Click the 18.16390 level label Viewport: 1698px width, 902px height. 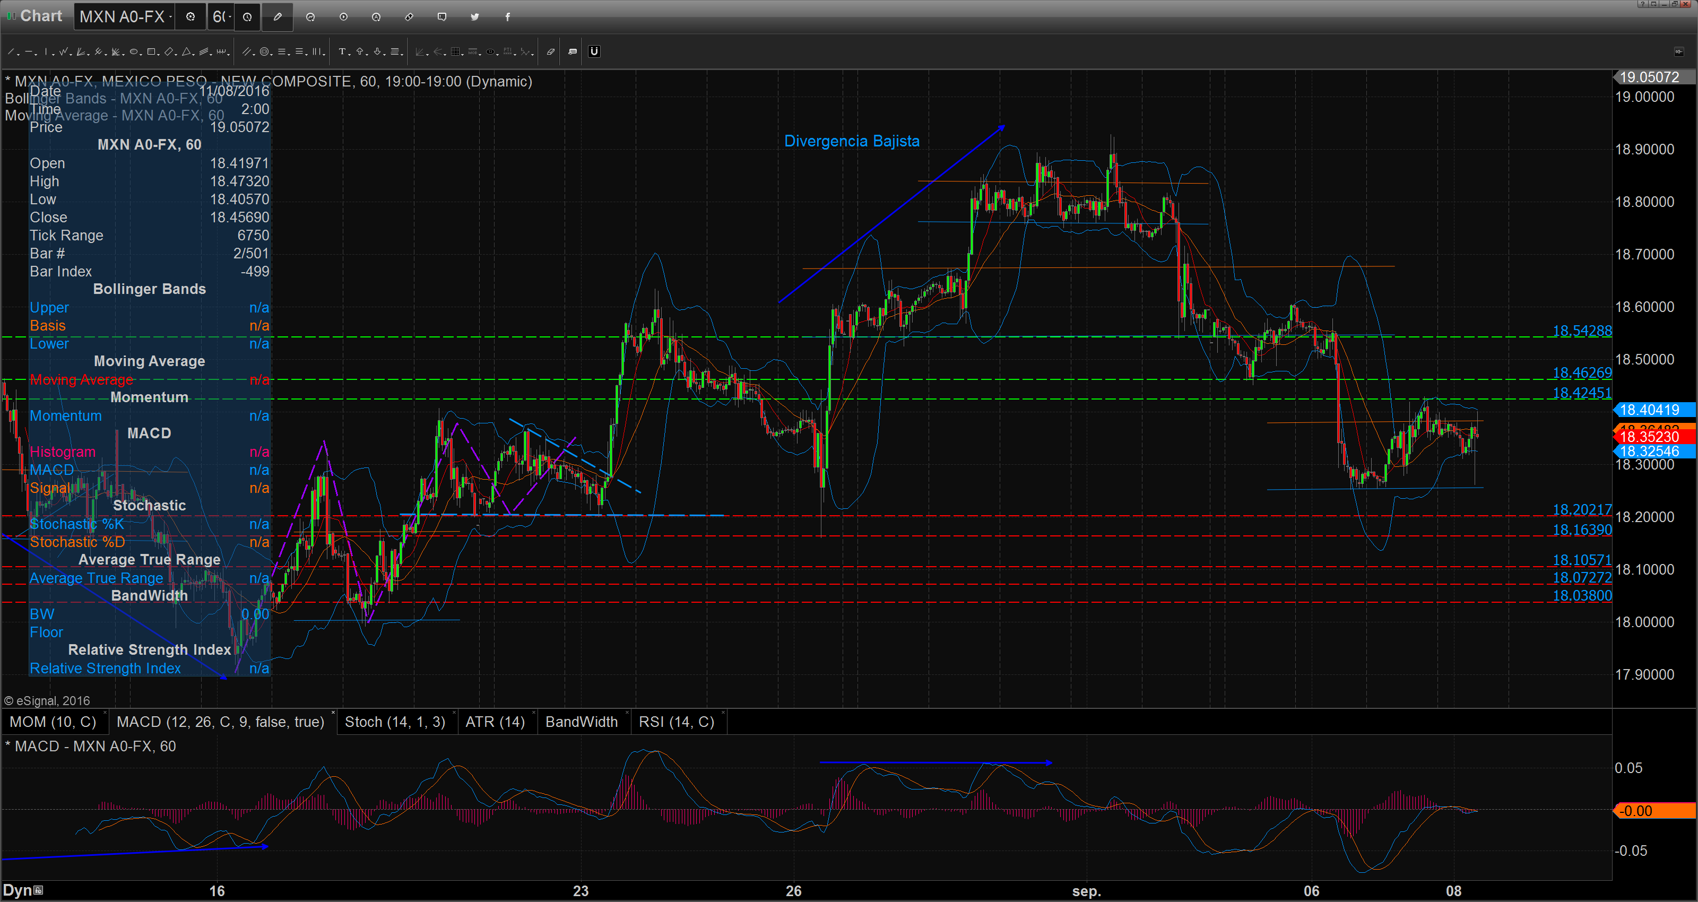coord(1582,530)
